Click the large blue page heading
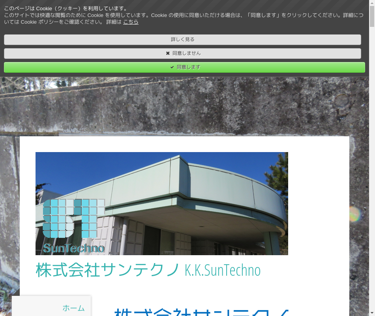Screen dimensions: 375x316 (x=201, y=311)
